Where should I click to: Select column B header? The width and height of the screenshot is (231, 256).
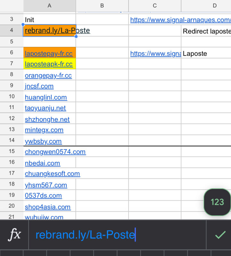102,6
